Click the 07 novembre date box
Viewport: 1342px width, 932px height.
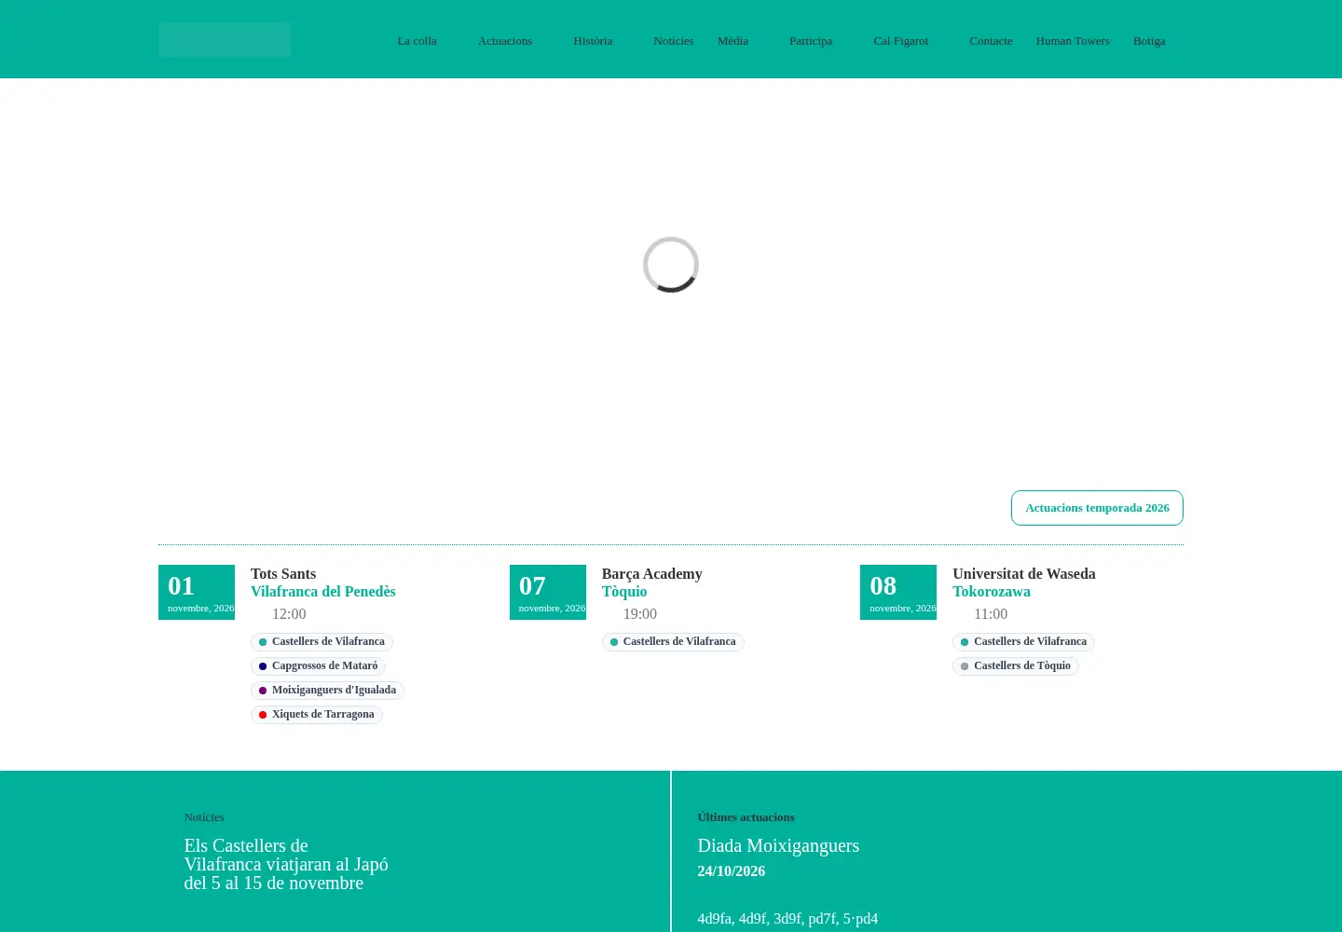(548, 592)
